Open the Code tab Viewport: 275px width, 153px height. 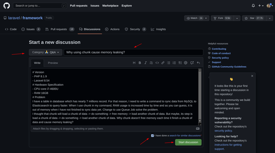coord(11,29)
